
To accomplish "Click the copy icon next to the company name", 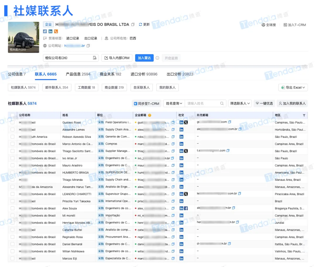I will (x=133, y=25).
